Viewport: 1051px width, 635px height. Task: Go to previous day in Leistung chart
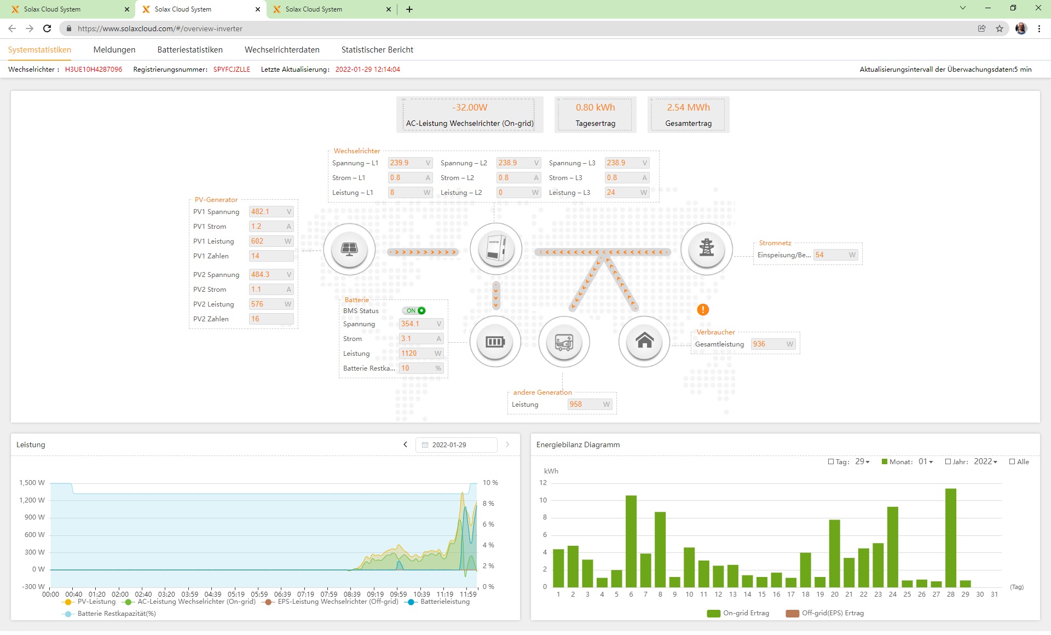click(405, 445)
